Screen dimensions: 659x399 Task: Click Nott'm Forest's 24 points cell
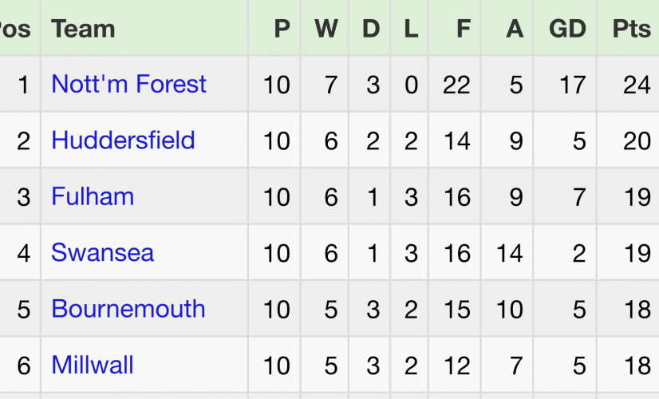coord(637,85)
